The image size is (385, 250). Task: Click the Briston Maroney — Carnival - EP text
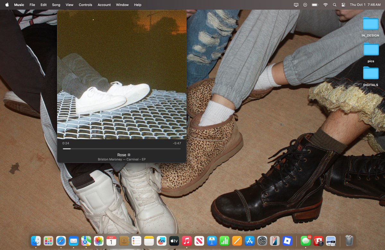122,159
